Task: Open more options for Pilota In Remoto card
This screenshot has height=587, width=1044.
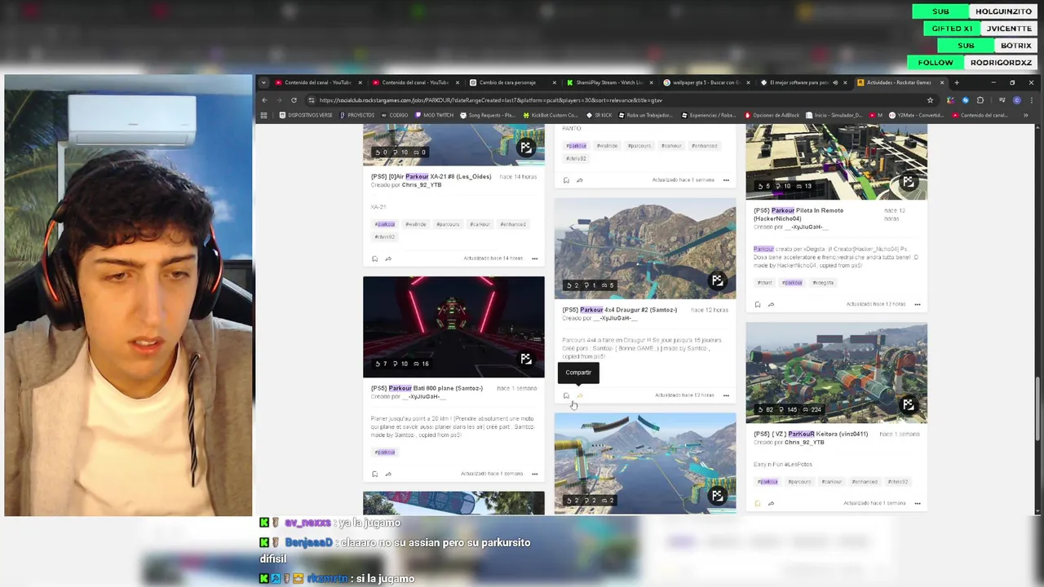Action: (x=918, y=304)
